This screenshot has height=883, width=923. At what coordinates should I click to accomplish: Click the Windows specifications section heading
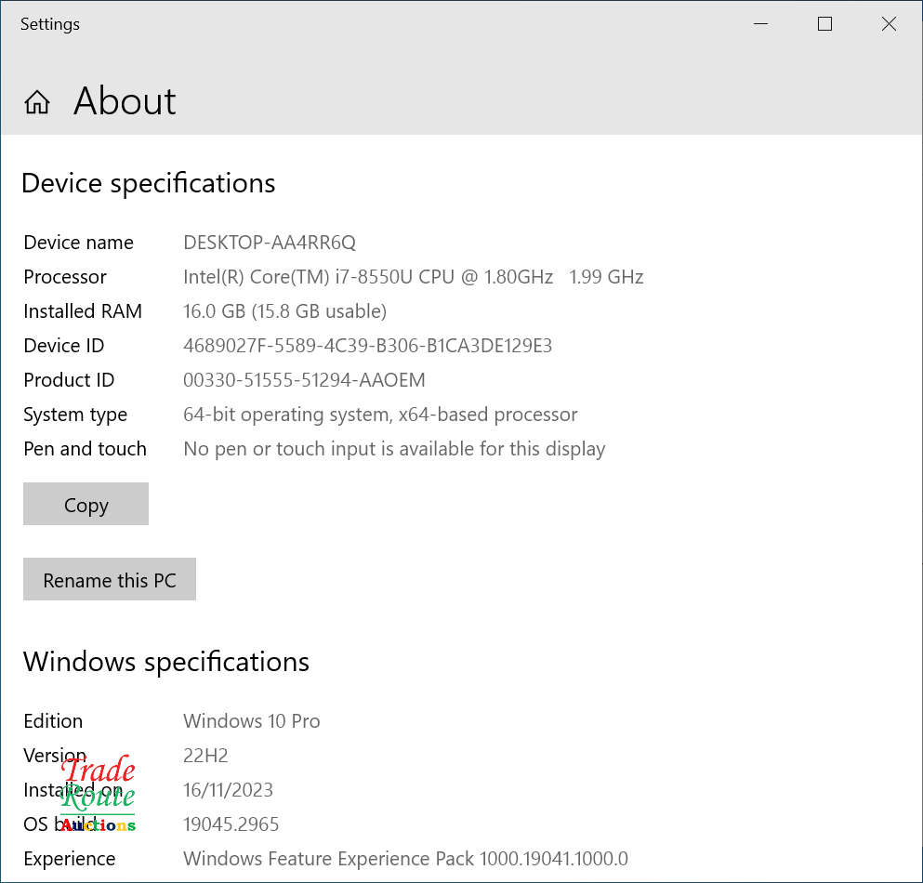pyautogui.click(x=166, y=662)
